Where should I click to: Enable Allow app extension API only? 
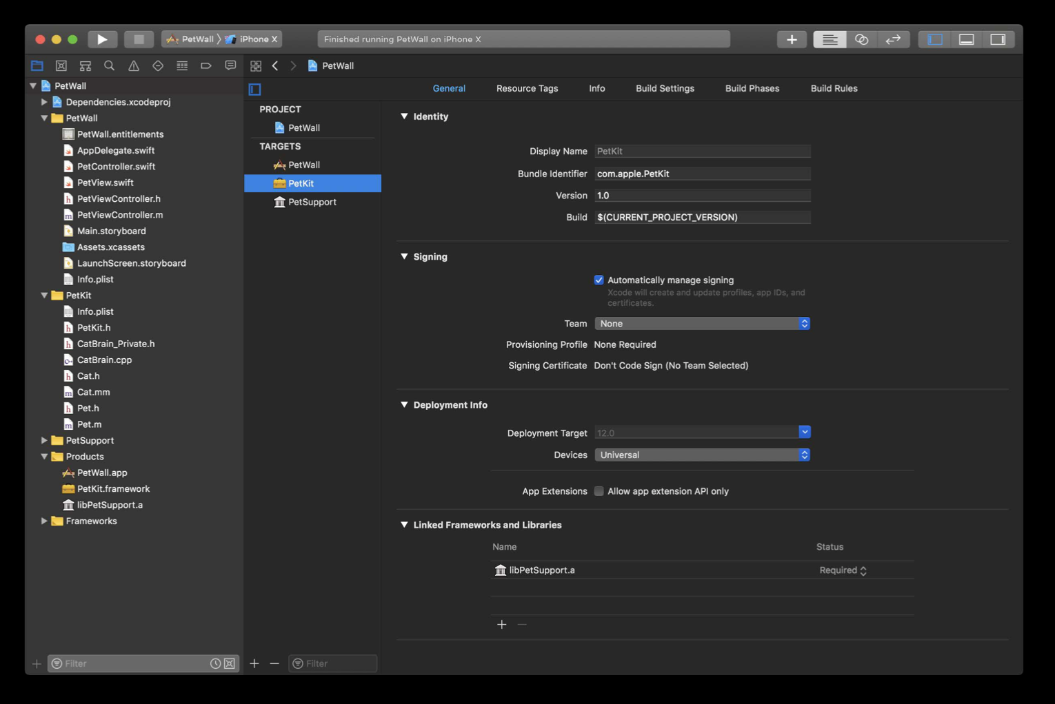[599, 490]
